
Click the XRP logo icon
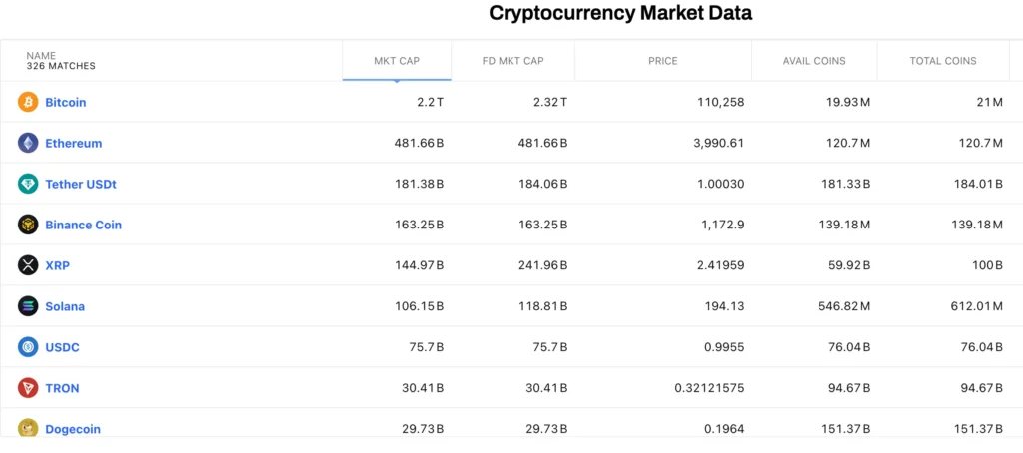[28, 265]
